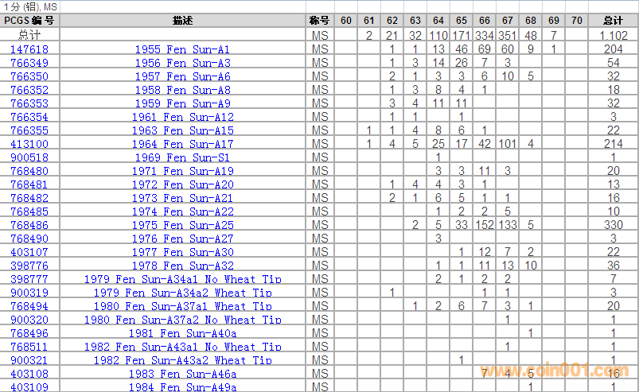Click the 1956 Fen Sun-A3 link
Viewport: 639px width, 392px height.
point(182,63)
